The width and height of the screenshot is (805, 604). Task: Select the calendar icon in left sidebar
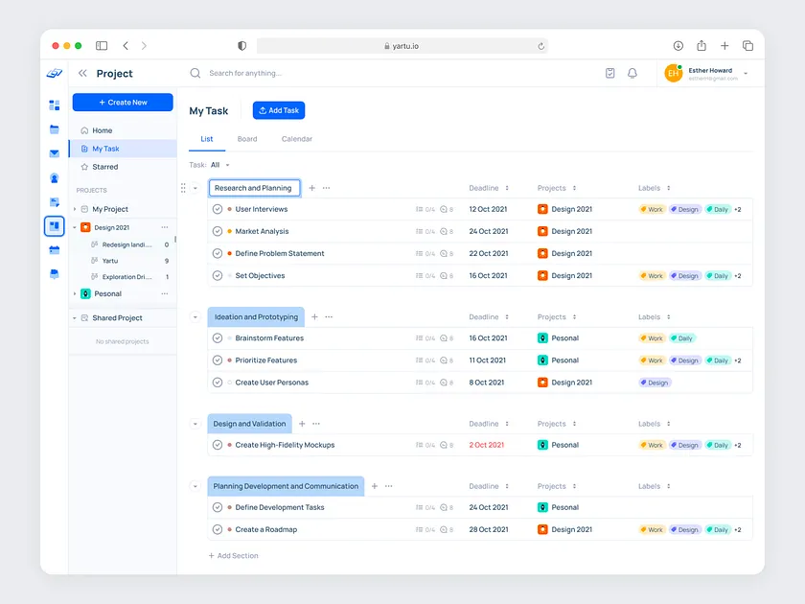click(x=55, y=248)
